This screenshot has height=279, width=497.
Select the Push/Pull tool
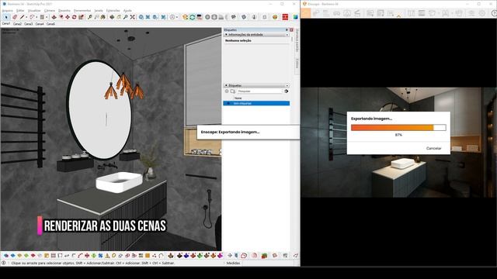point(54,17)
